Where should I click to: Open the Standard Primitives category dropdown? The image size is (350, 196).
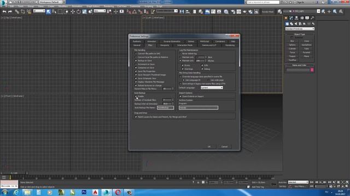300,29
